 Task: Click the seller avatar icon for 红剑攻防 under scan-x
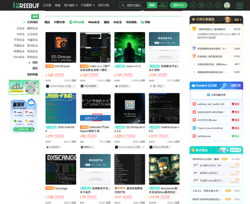pyautogui.click(x=116, y=86)
